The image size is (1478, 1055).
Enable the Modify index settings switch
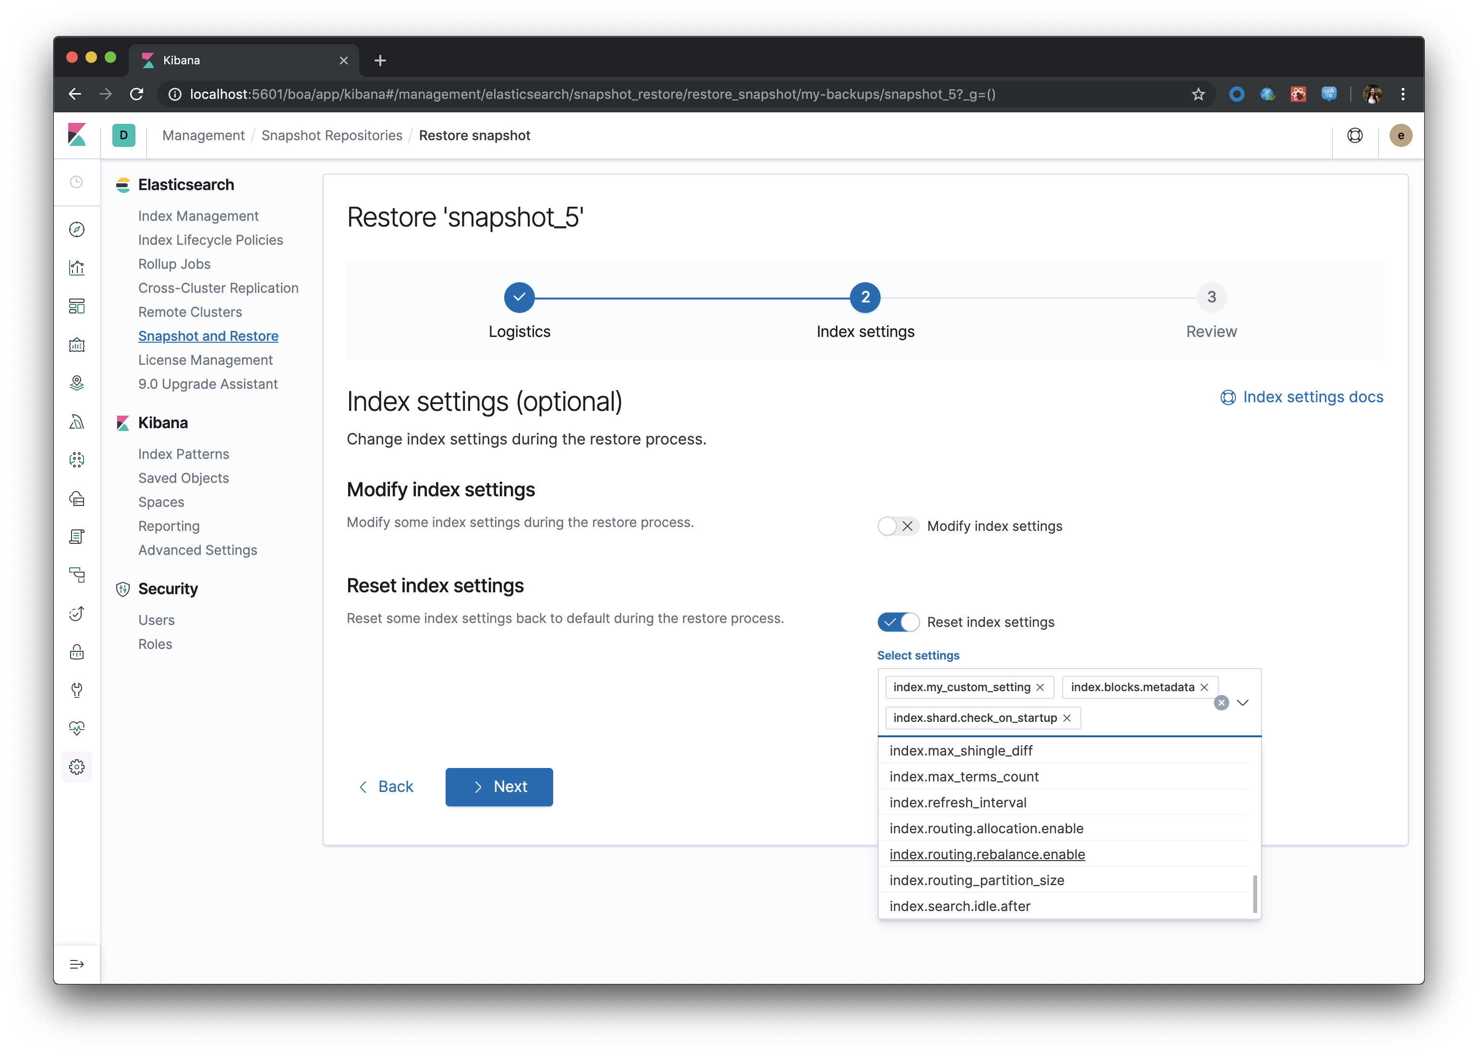[x=897, y=526]
